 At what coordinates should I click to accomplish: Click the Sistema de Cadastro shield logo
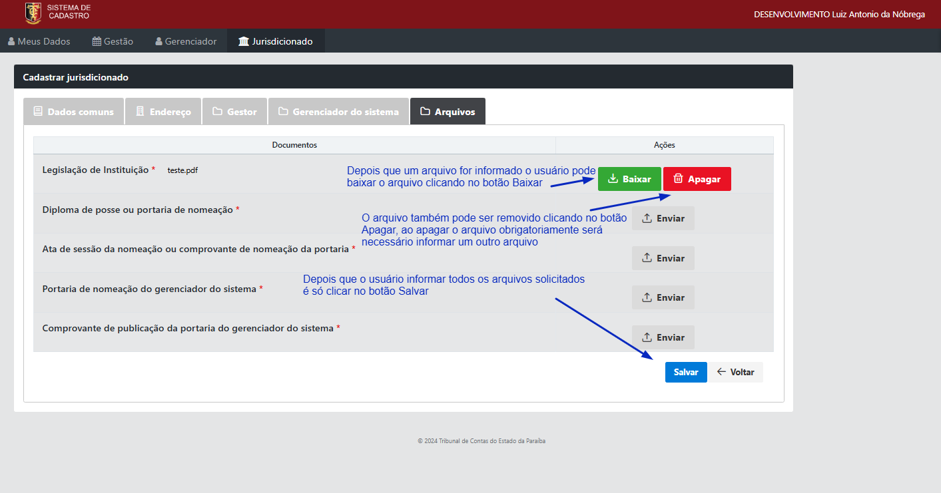(x=33, y=13)
